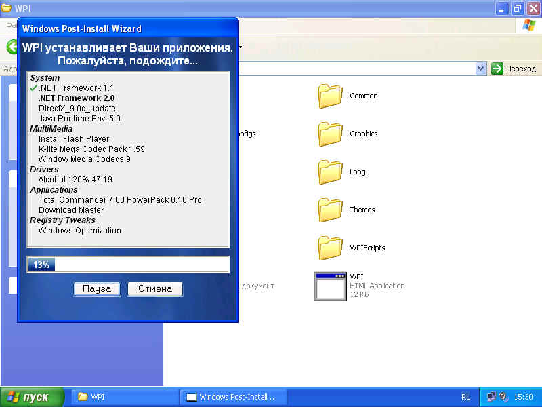Screen dimensions: 542x407
Task: Click the Пауза button
Action: click(97, 289)
